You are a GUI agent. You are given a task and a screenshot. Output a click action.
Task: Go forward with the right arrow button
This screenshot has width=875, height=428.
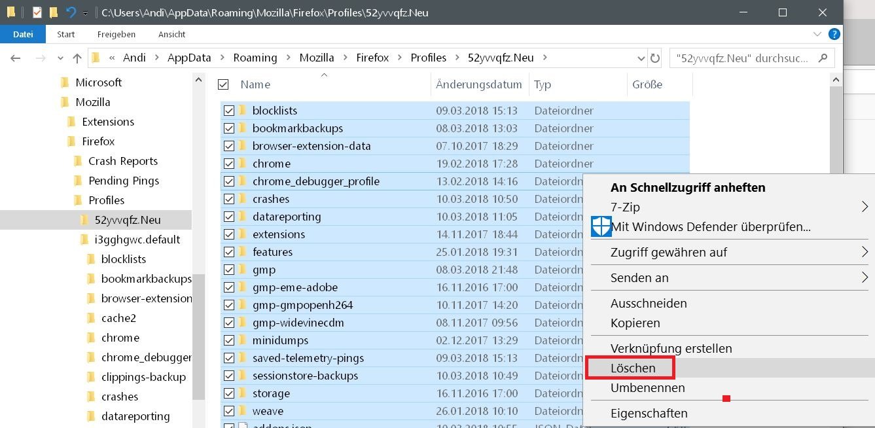point(41,58)
